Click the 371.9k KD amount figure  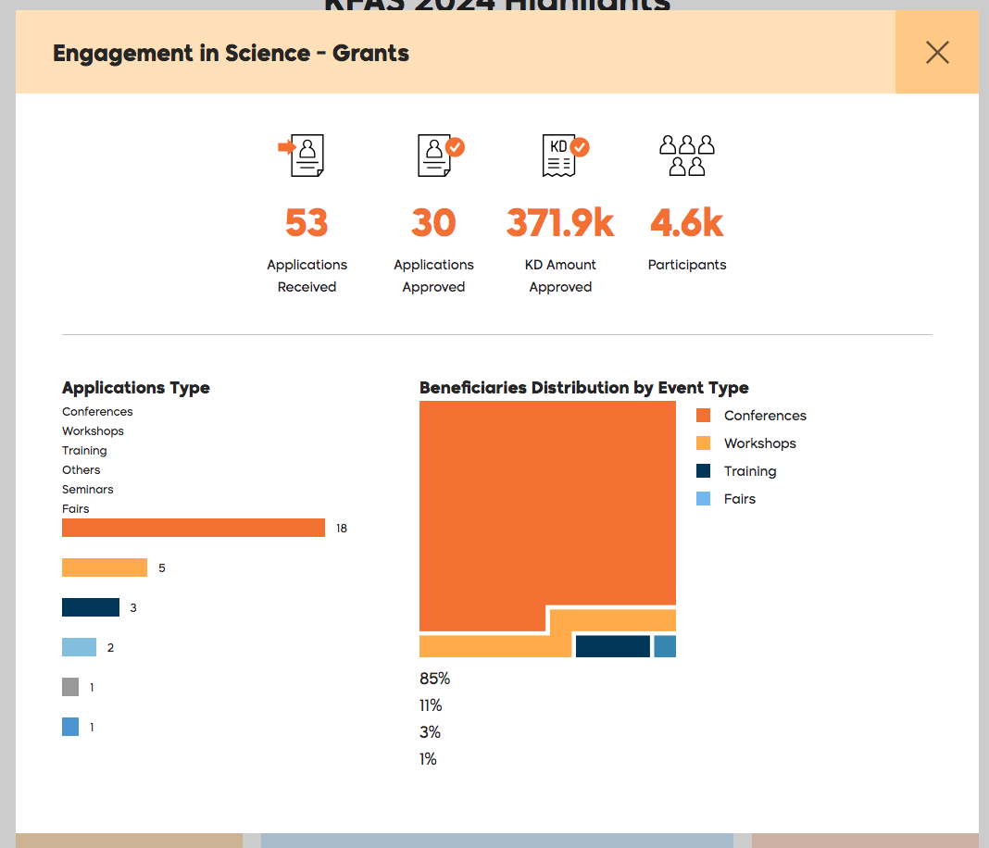coord(560,222)
